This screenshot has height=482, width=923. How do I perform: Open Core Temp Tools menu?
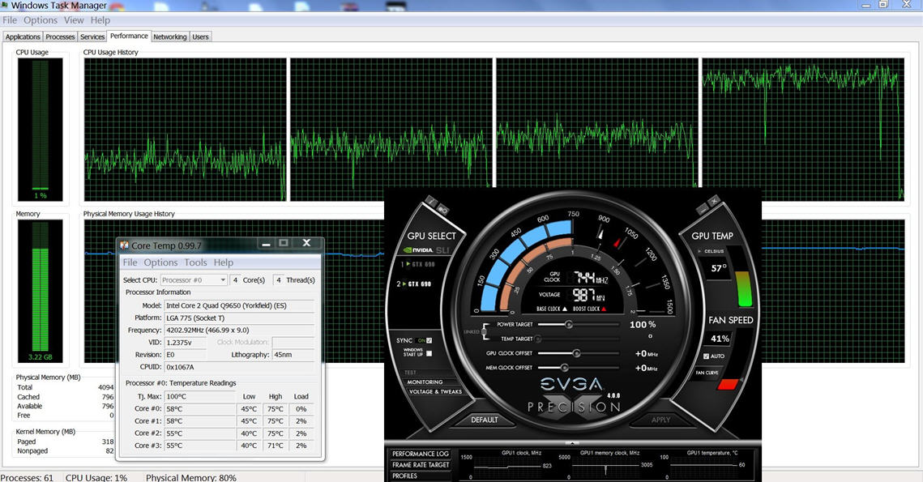pos(195,262)
